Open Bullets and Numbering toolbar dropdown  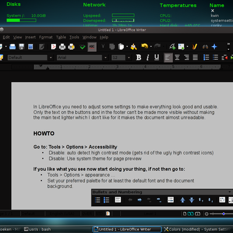(230, 192)
